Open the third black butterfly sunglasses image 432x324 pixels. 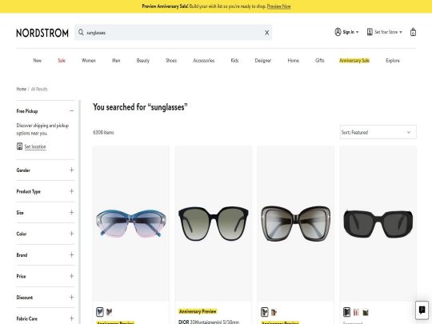coord(296,224)
